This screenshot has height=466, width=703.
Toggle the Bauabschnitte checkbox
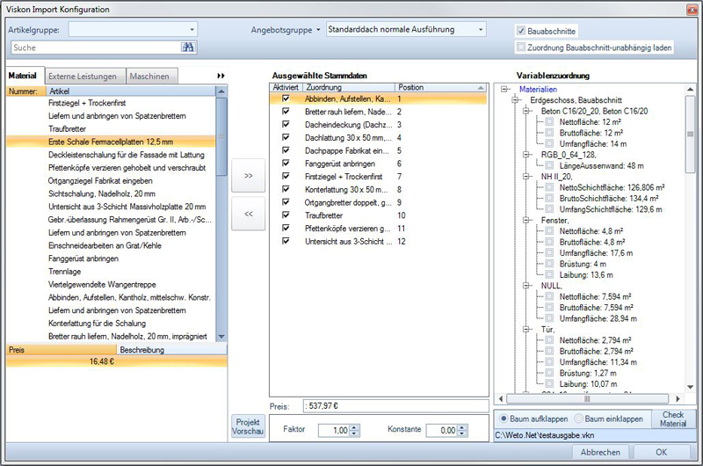pyautogui.click(x=522, y=30)
